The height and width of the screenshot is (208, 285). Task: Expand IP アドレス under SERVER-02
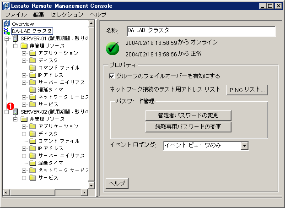[24, 148]
